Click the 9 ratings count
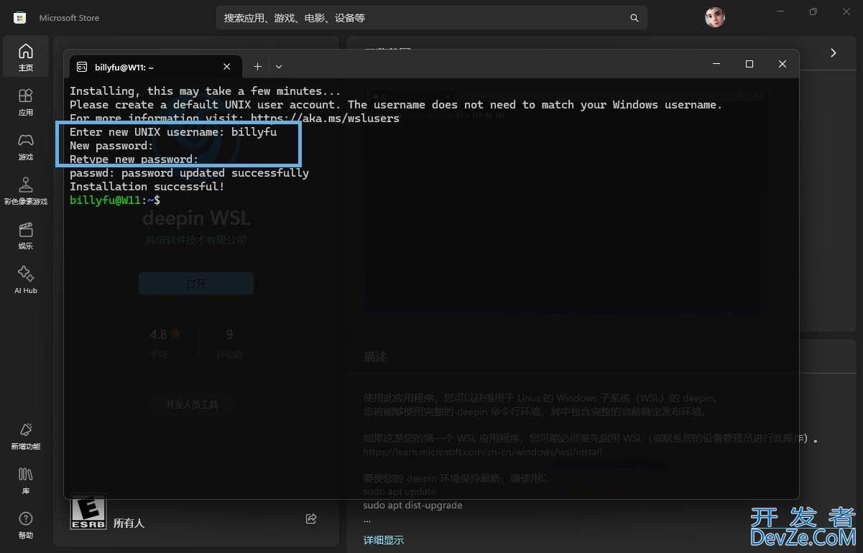This screenshot has height=553, width=863. 229,334
